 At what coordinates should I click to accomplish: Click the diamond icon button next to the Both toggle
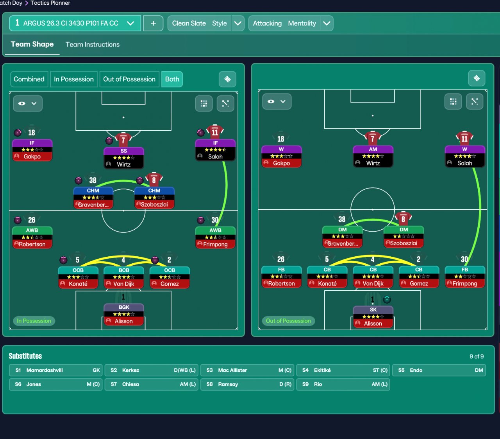[x=227, y=79]
